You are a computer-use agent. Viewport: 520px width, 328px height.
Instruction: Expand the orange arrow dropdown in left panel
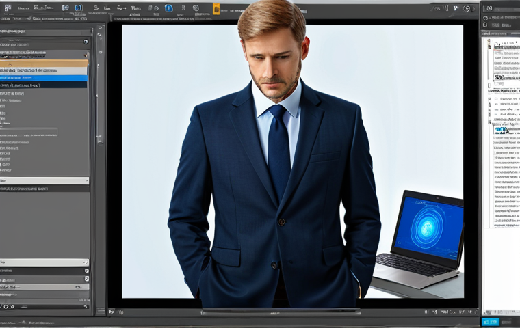(x=86, y=55)
